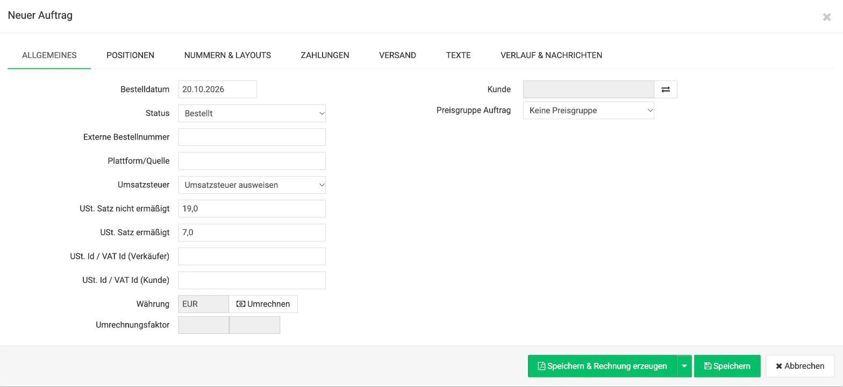Screen dimensions: 843x387
Task: Click the Bestelldatum date field
Action: 218,89
